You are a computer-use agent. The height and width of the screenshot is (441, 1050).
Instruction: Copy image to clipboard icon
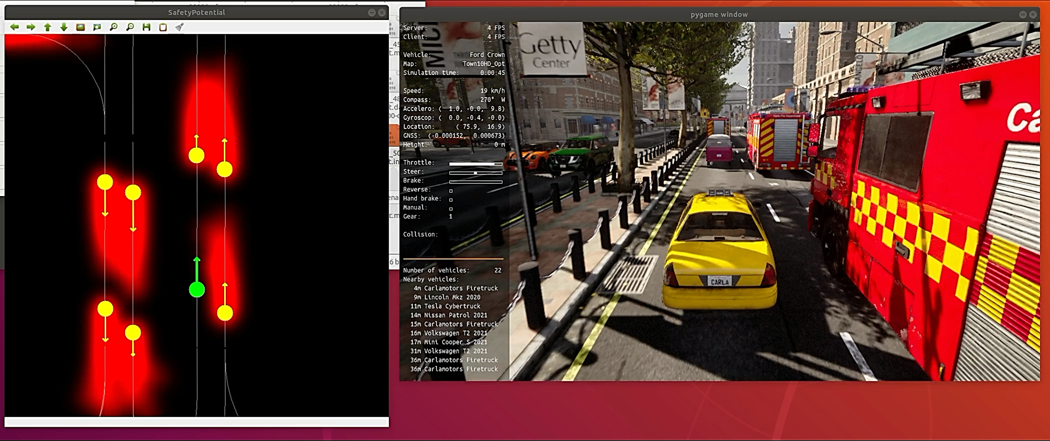163,27
